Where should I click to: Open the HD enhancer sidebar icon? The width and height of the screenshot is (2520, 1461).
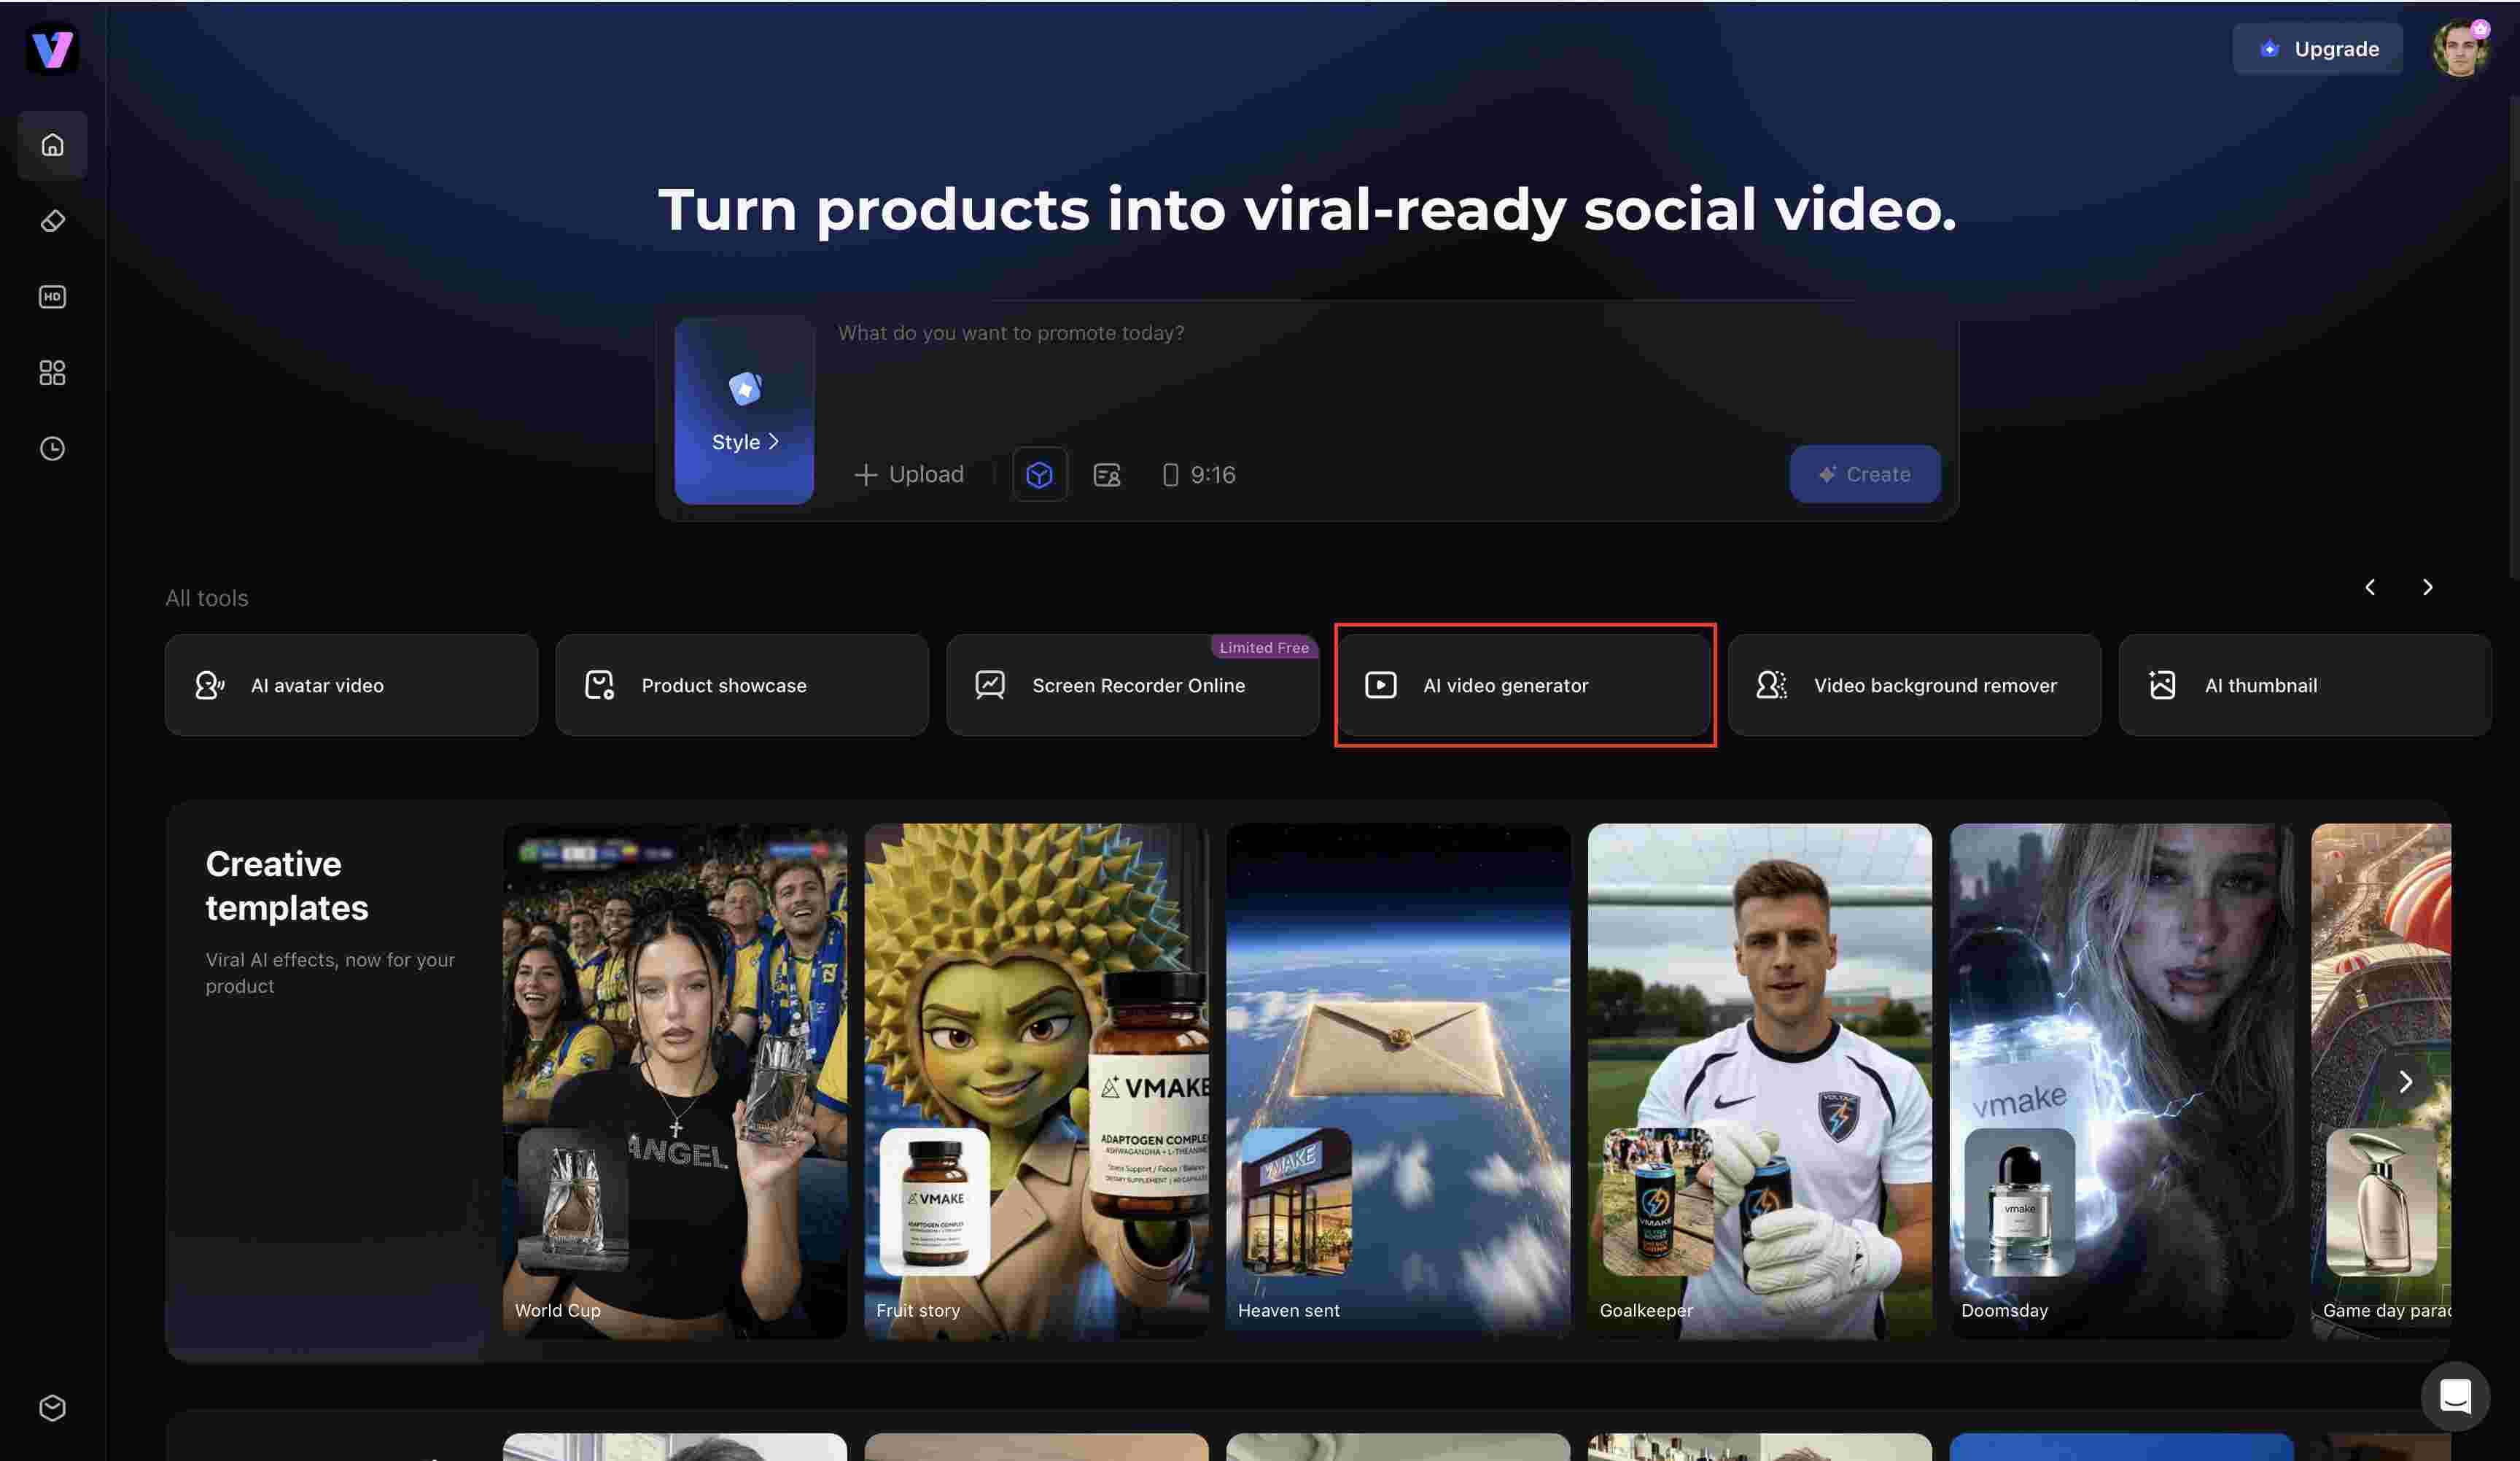click(x=52, y=297)
